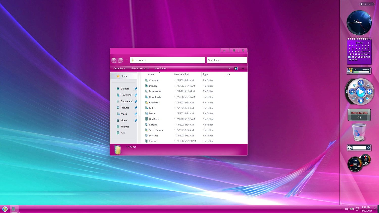Click the pin icon beside sidebar Downloads
Screen dimensions: 379x213
(136, 95)
